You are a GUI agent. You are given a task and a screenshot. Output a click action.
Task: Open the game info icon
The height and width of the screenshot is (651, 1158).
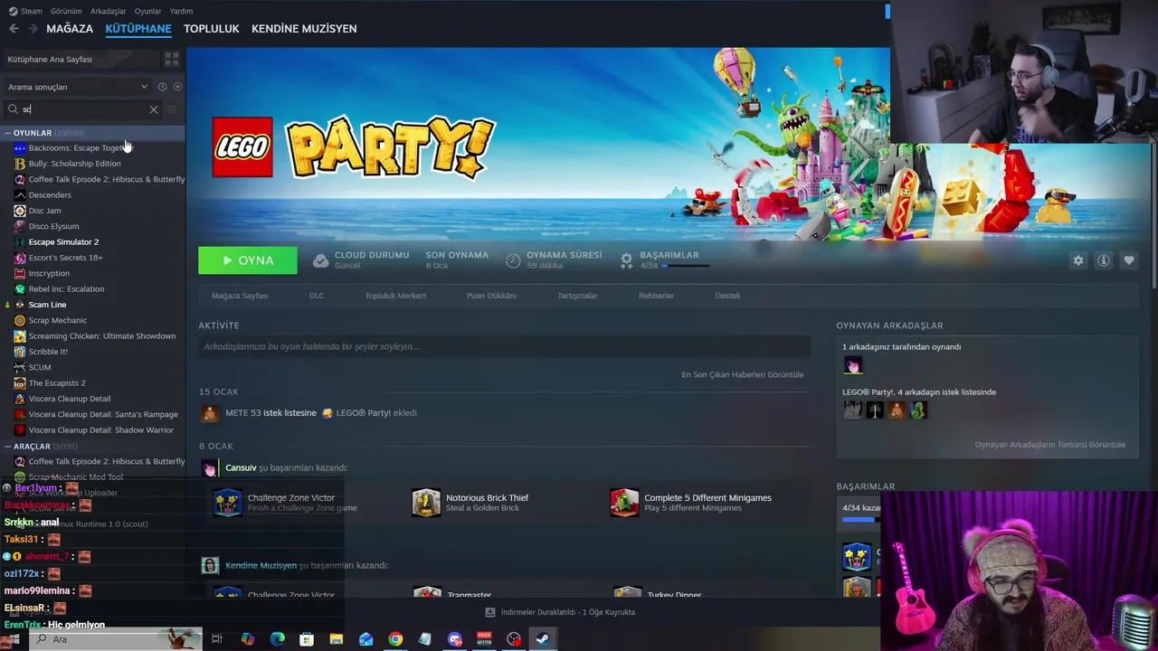[1103, 260]
